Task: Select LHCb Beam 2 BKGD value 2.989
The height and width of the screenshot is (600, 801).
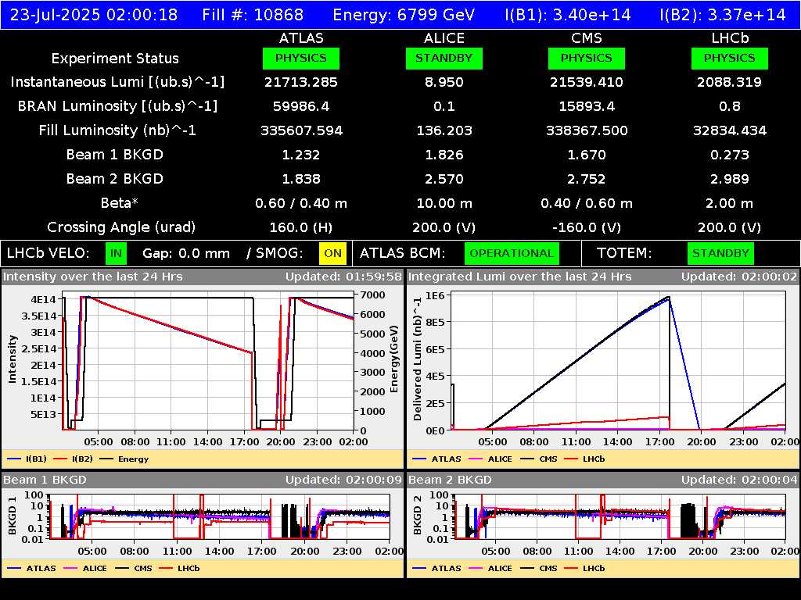Action: click(x=730, y=179)
